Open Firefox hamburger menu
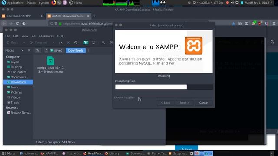278x156 pixels. pos(274,23)
